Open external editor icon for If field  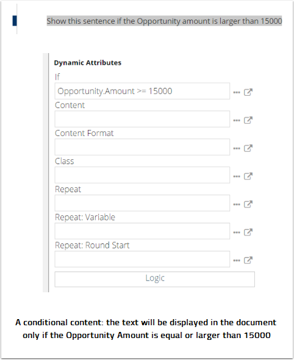(248, 92)
